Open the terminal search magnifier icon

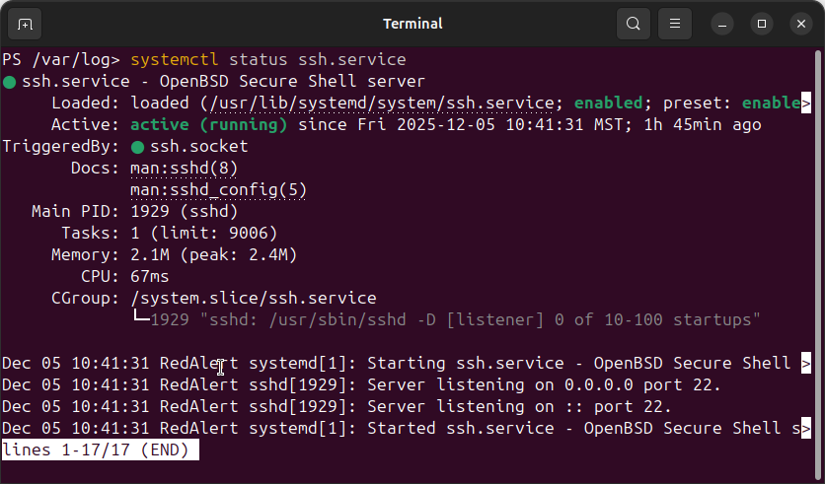tap(634, 23)
